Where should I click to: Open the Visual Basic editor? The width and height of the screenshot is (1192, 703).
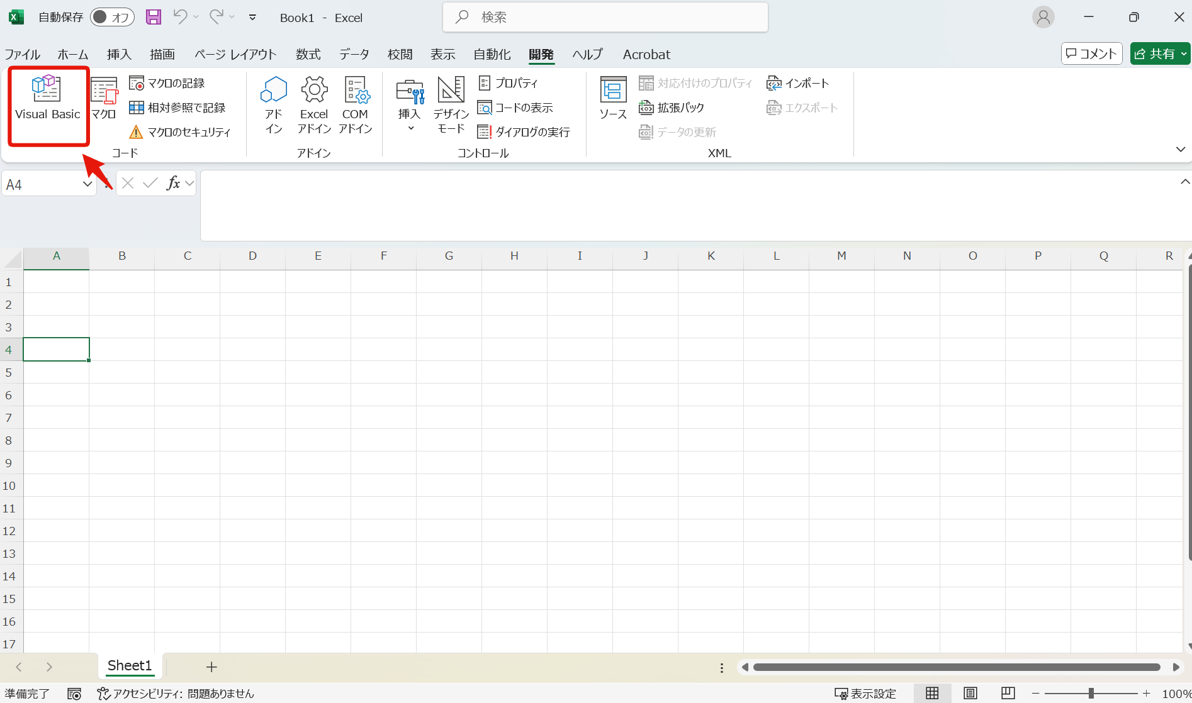[x=47, y=97]
